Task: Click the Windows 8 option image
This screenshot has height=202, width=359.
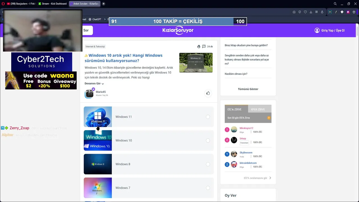Action: point(98,164)
